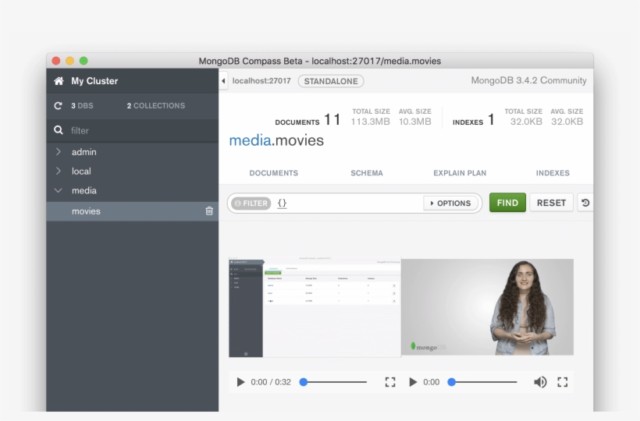This screenshot has width=640, height=421.
Task: Mute the right video using the speaker icon
Action: (x=540, y=382)
